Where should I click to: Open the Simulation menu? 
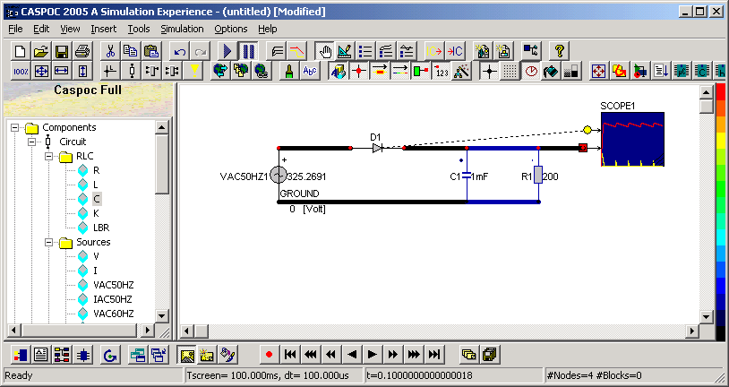coord(182,29)
